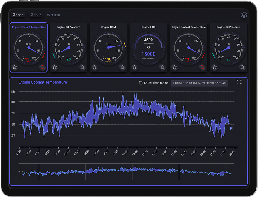The image size is (258, 197).
Task: Click the 06:00 time axis label
Action: [67, 153]
